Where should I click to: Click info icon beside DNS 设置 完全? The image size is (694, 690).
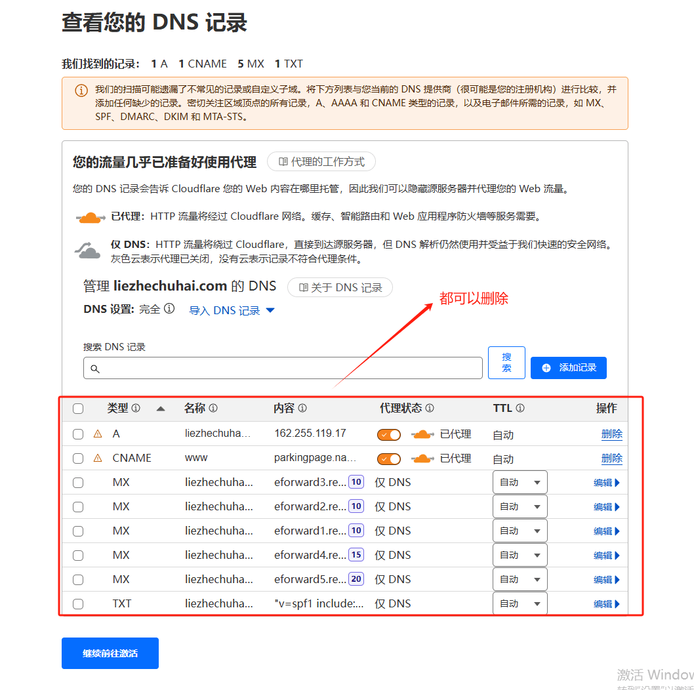169,308
